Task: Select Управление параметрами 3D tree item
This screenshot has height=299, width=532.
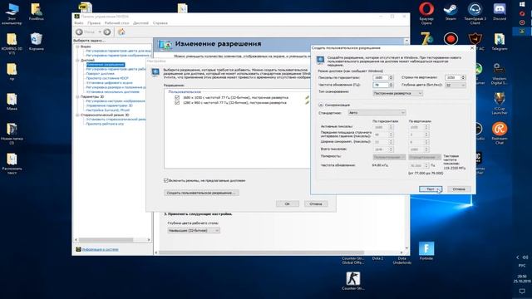Action: coord(109,105)
